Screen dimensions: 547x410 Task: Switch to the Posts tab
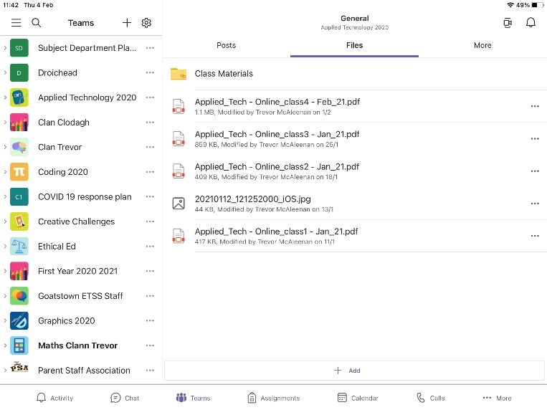click(x=226, y=45)
